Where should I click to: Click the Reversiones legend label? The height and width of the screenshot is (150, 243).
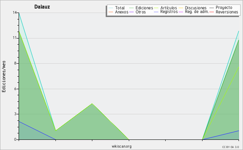(x=227, y=12)
